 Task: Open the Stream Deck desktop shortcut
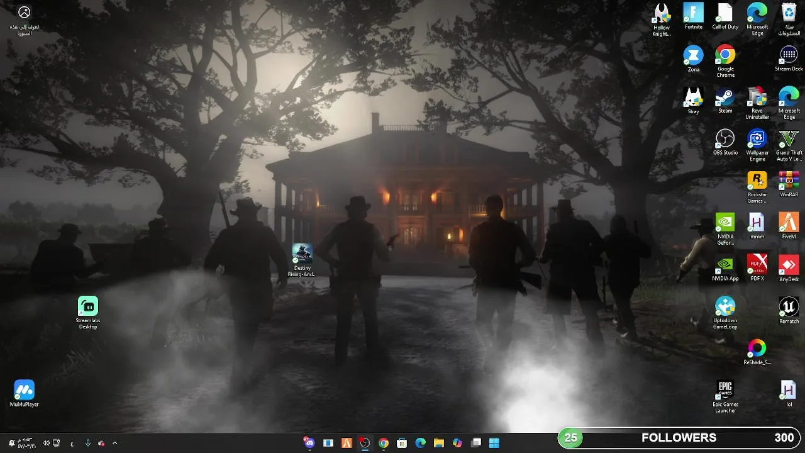pos(789,59)
